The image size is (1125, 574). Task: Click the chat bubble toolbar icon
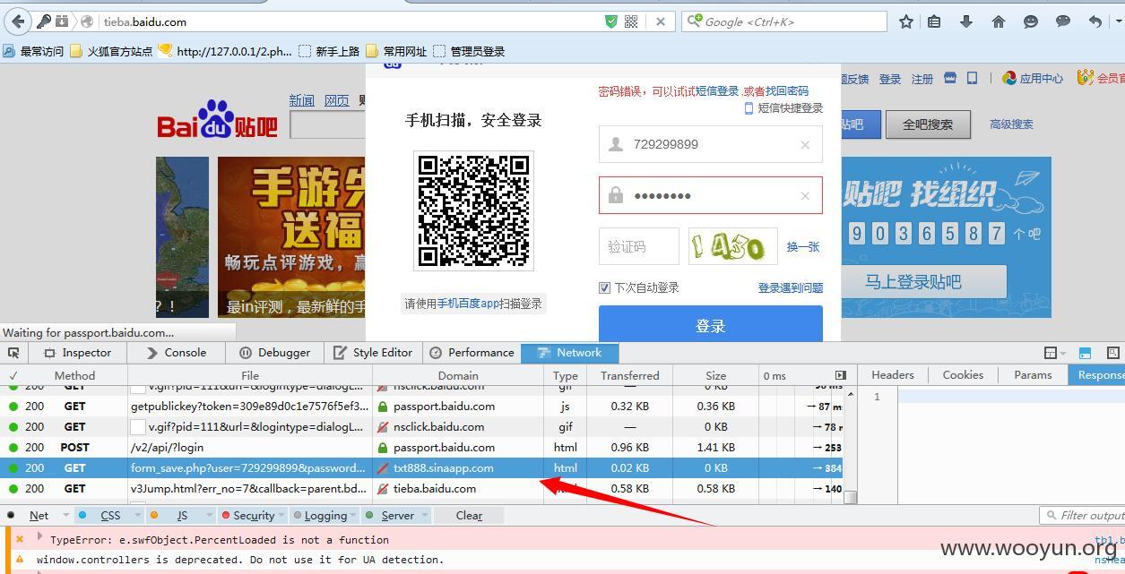point(1063,21)
